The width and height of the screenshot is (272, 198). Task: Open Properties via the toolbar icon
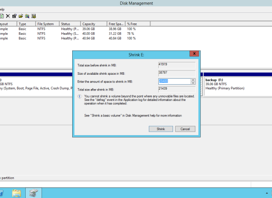tap(14, 16)
